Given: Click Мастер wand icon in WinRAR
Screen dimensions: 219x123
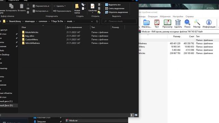Looking at the screenshot, I should [x=197, y=24].
